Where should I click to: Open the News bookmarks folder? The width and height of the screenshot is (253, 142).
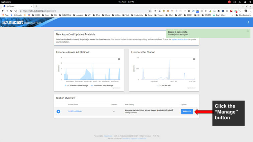click(46, 15)
